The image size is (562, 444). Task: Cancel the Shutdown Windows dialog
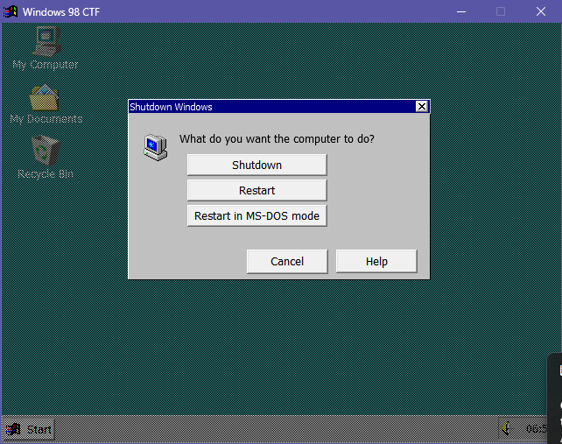287,262
